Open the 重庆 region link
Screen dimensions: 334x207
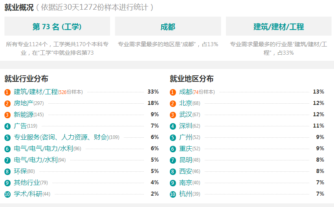tap(186, 148)
